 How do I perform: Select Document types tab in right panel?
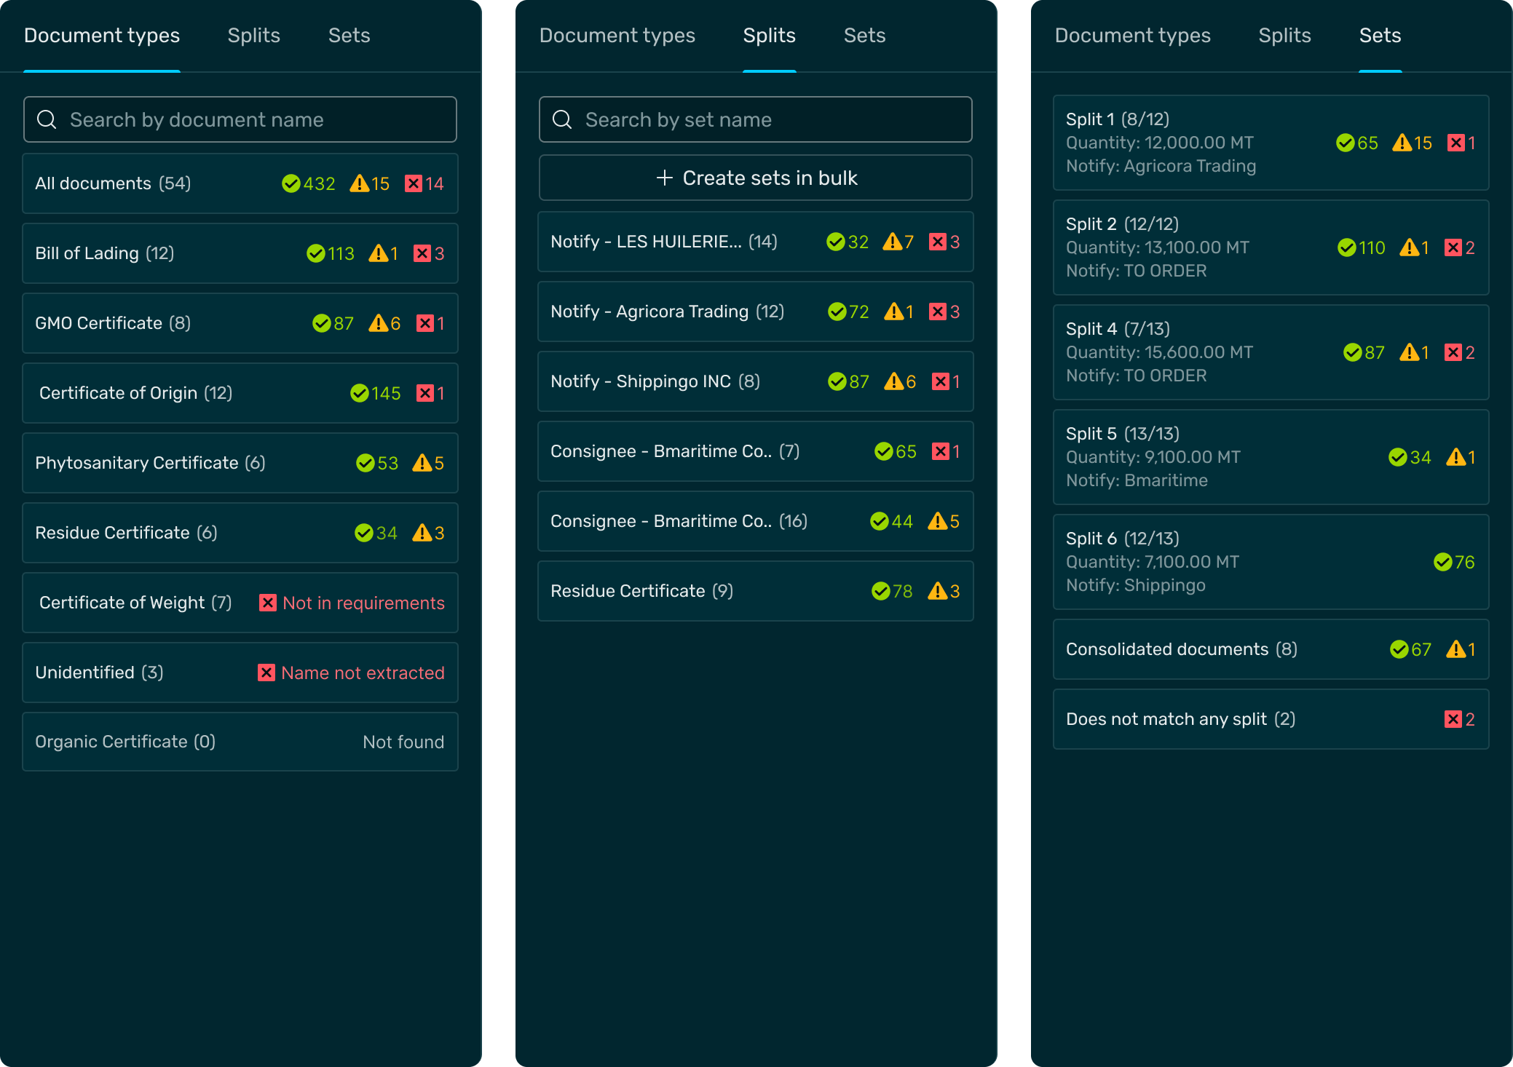(1132, 36)
